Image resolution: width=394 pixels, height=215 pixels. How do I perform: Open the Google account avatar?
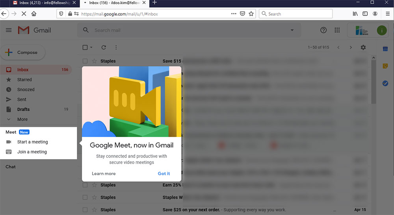click(x=381, y=30)
